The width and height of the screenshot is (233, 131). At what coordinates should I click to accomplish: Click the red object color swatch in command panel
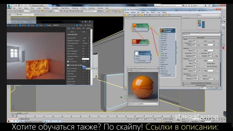pos(223,48)
